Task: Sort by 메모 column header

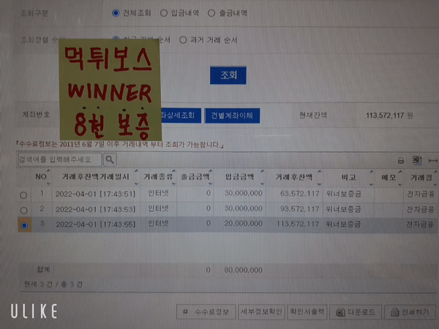Action: [x=389, y=177]
